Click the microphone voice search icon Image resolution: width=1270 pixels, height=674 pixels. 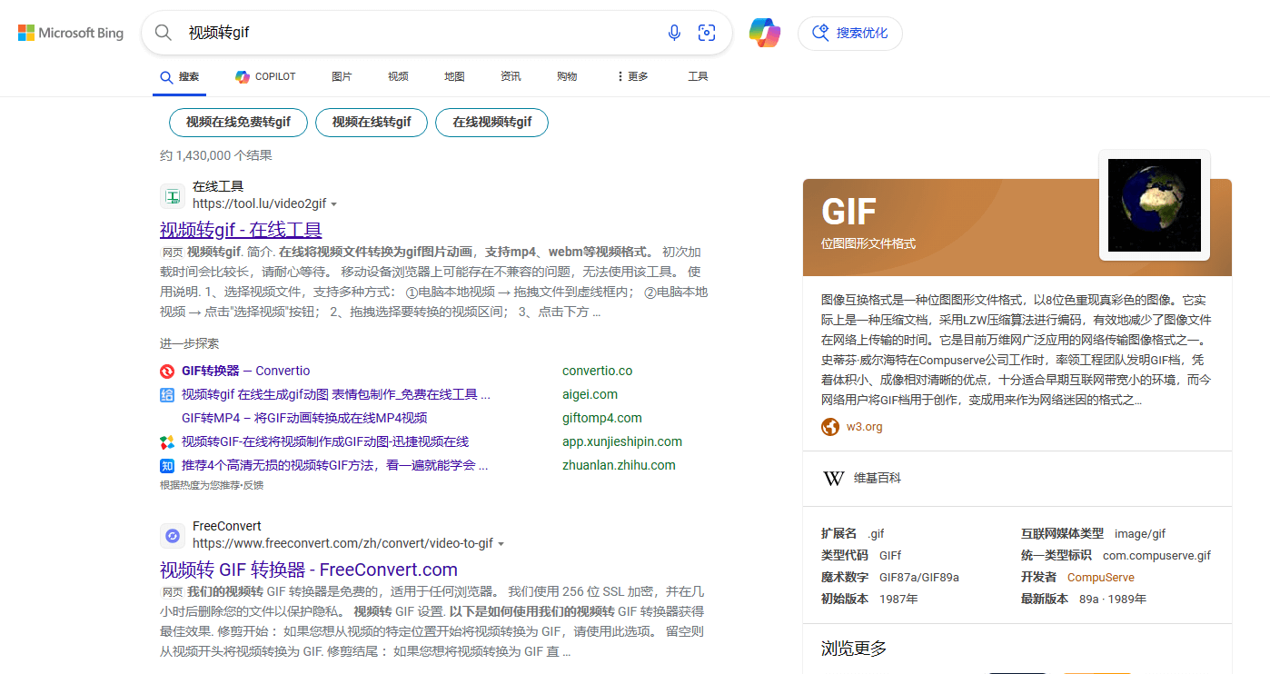point(674,32)
